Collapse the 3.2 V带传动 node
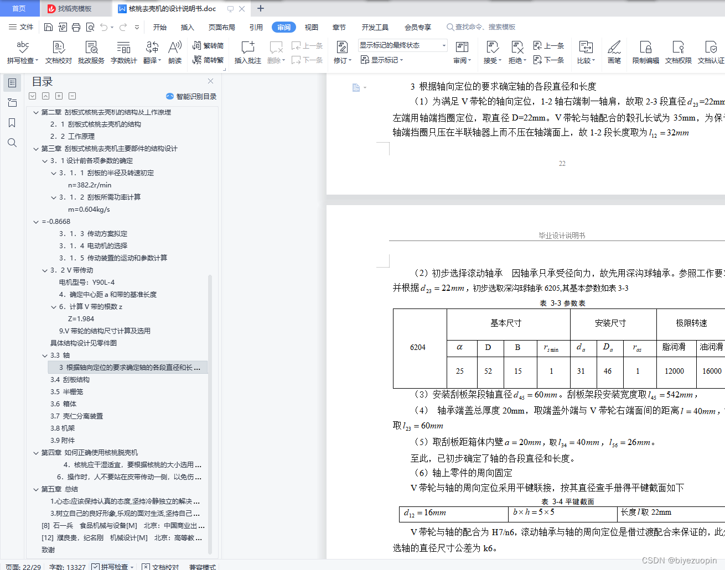The width and height of the screenshot is (725, 570). (x=45, y=270)
